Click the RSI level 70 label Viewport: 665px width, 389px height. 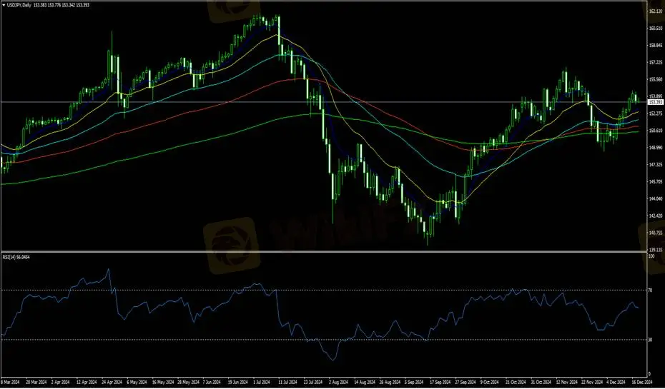(x=651, y=290)
